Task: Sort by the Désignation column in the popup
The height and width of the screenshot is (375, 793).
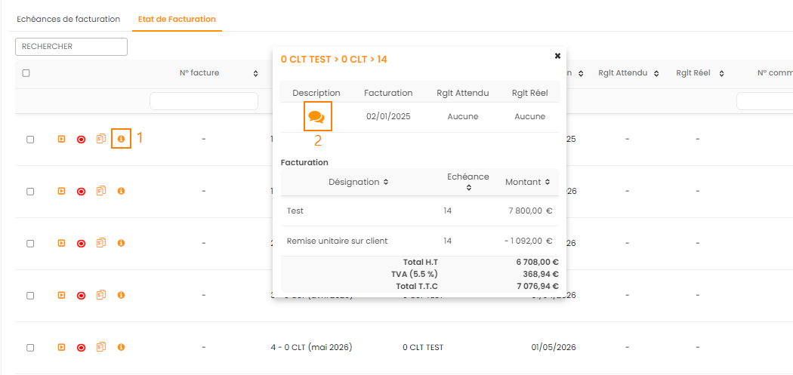Action: pos(359,182)
